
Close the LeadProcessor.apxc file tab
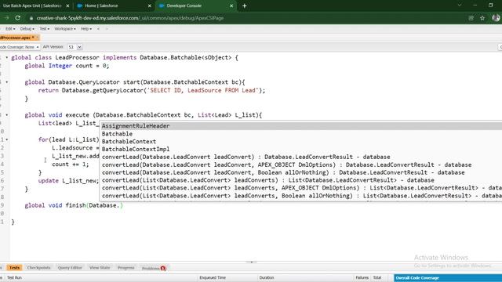pos(37,38)
